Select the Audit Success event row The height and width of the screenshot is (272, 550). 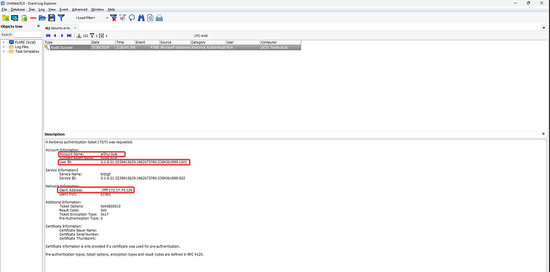click(173, 47)
